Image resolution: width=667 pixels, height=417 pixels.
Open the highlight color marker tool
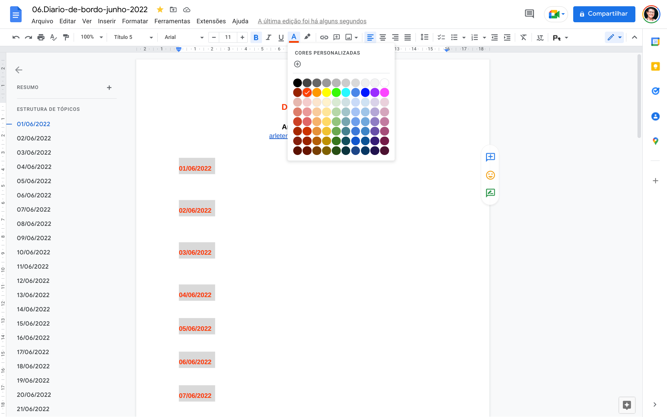pos(307,37)
